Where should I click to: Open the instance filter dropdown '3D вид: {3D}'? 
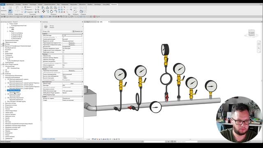[x=57, y=31]
